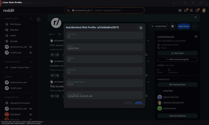Image resolution: width=209 pixels, height=125 pixels.
Task: Open u/autosentinel moderator profile
Action: click(x=169, y=108)
